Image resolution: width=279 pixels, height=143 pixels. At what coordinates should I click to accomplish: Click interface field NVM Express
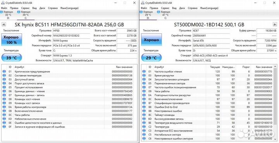[x=71, y=40]
